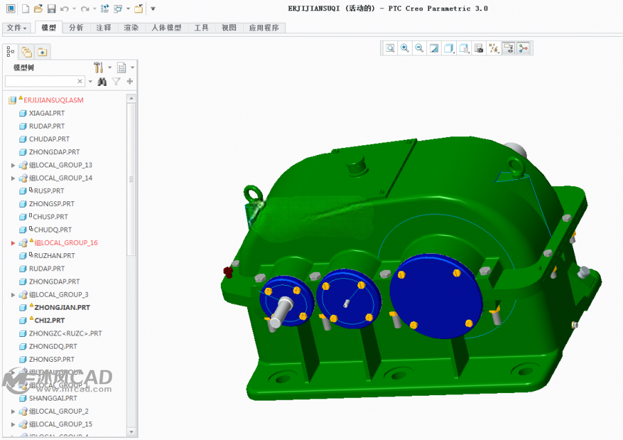The image size is (623, 440).
Task: Toggle spin center icon in graphics toolbar
Action: [x=523, y=48]
